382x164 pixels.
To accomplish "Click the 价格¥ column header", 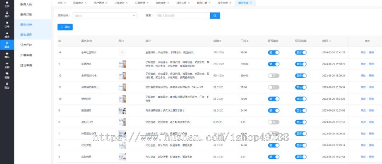I will [x=217, y=41].
